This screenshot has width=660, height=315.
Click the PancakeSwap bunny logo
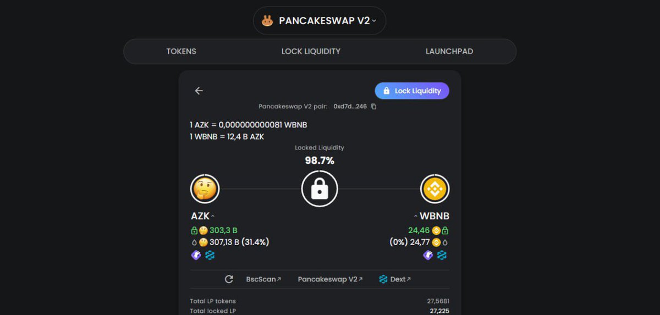267,21
